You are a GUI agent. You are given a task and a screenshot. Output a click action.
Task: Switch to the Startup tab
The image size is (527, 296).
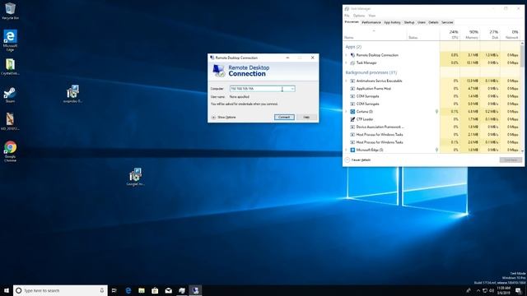point(409,22)
